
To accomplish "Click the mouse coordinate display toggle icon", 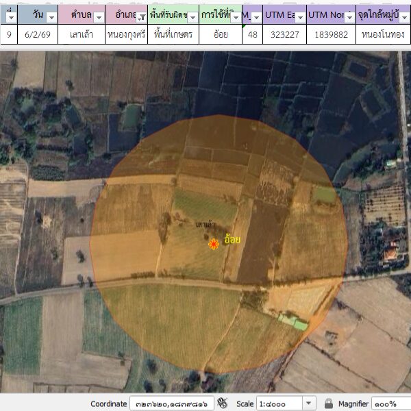I will 223,404.
